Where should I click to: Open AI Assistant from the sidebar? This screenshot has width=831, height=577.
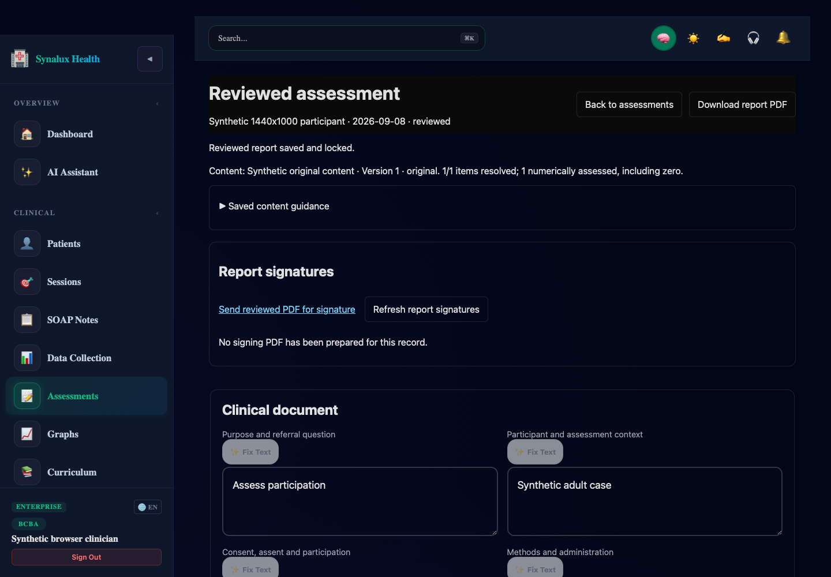(87, 172)
